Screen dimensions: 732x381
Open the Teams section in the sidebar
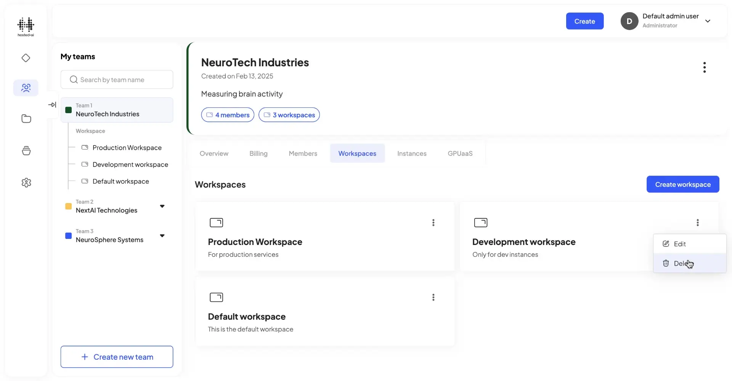[x=26, y=88]
